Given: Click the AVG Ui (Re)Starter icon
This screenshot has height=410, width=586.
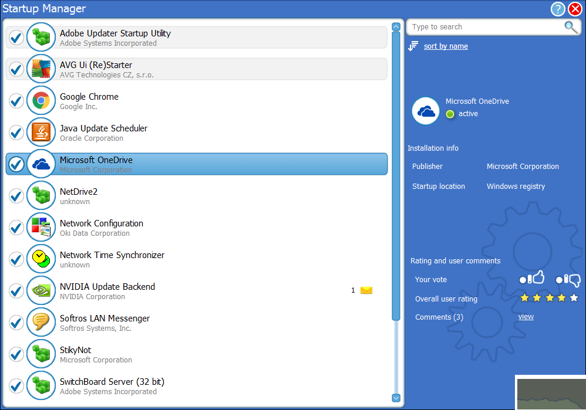Looking at the screenshot, I should [x=41, y=69].
